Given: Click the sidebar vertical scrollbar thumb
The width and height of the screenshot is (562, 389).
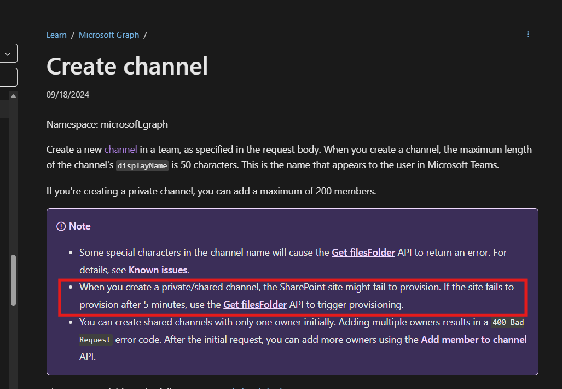Looking at the screenshot, I should (x=13, y=280).
